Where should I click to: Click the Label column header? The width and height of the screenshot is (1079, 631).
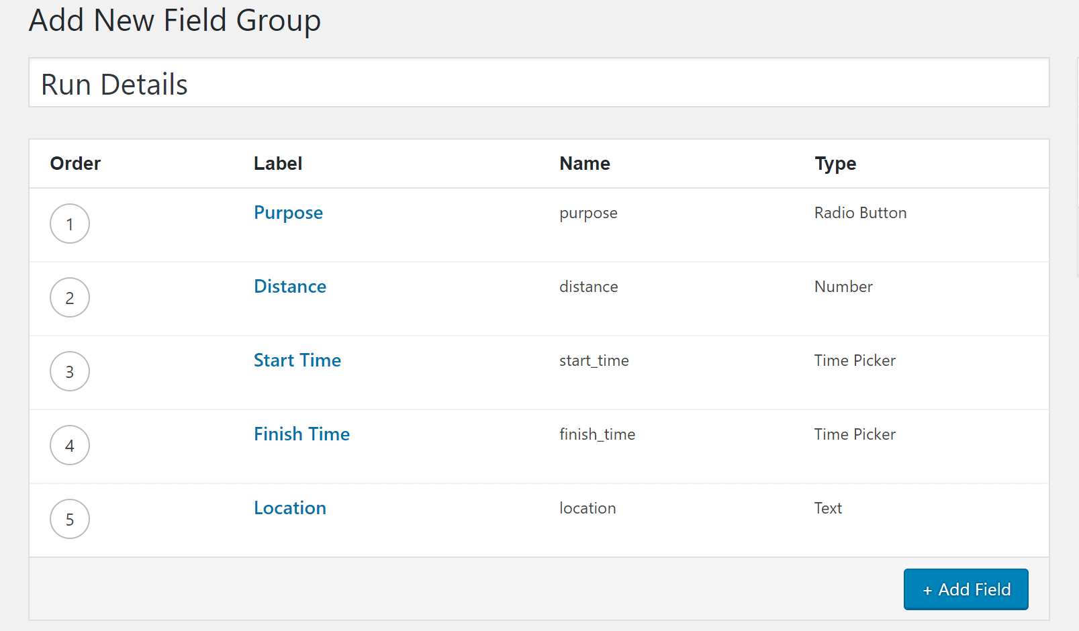[x=277, y=163]
